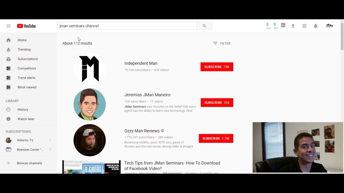This screenshot has height=193, width=344.
Task: Click the Ozzy Man Reviews avatar
Action: coord(89,140)
